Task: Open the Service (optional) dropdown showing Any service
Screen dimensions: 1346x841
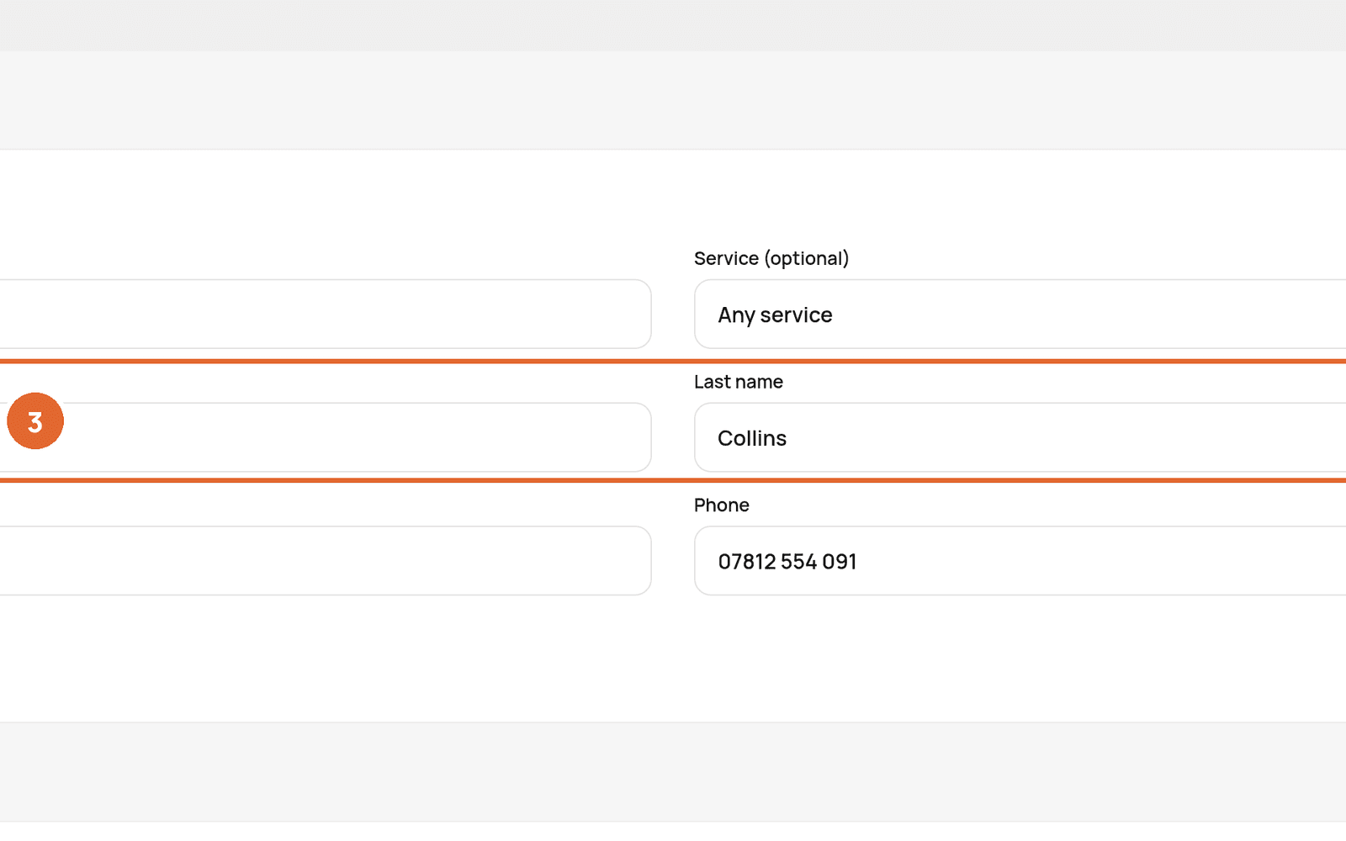Action: coord(1020,314)
